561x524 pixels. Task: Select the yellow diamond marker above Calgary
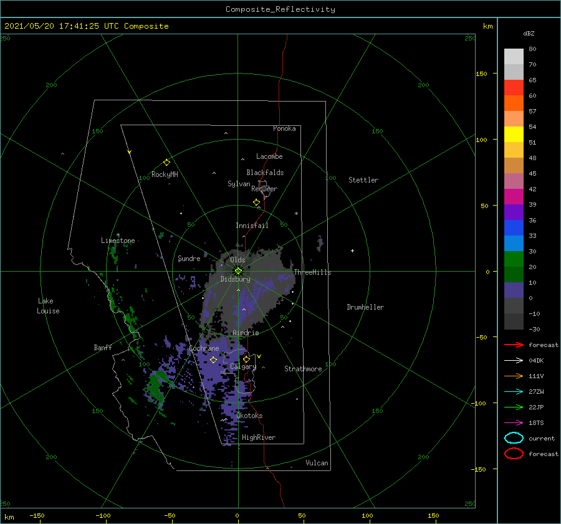coord(246,359)
